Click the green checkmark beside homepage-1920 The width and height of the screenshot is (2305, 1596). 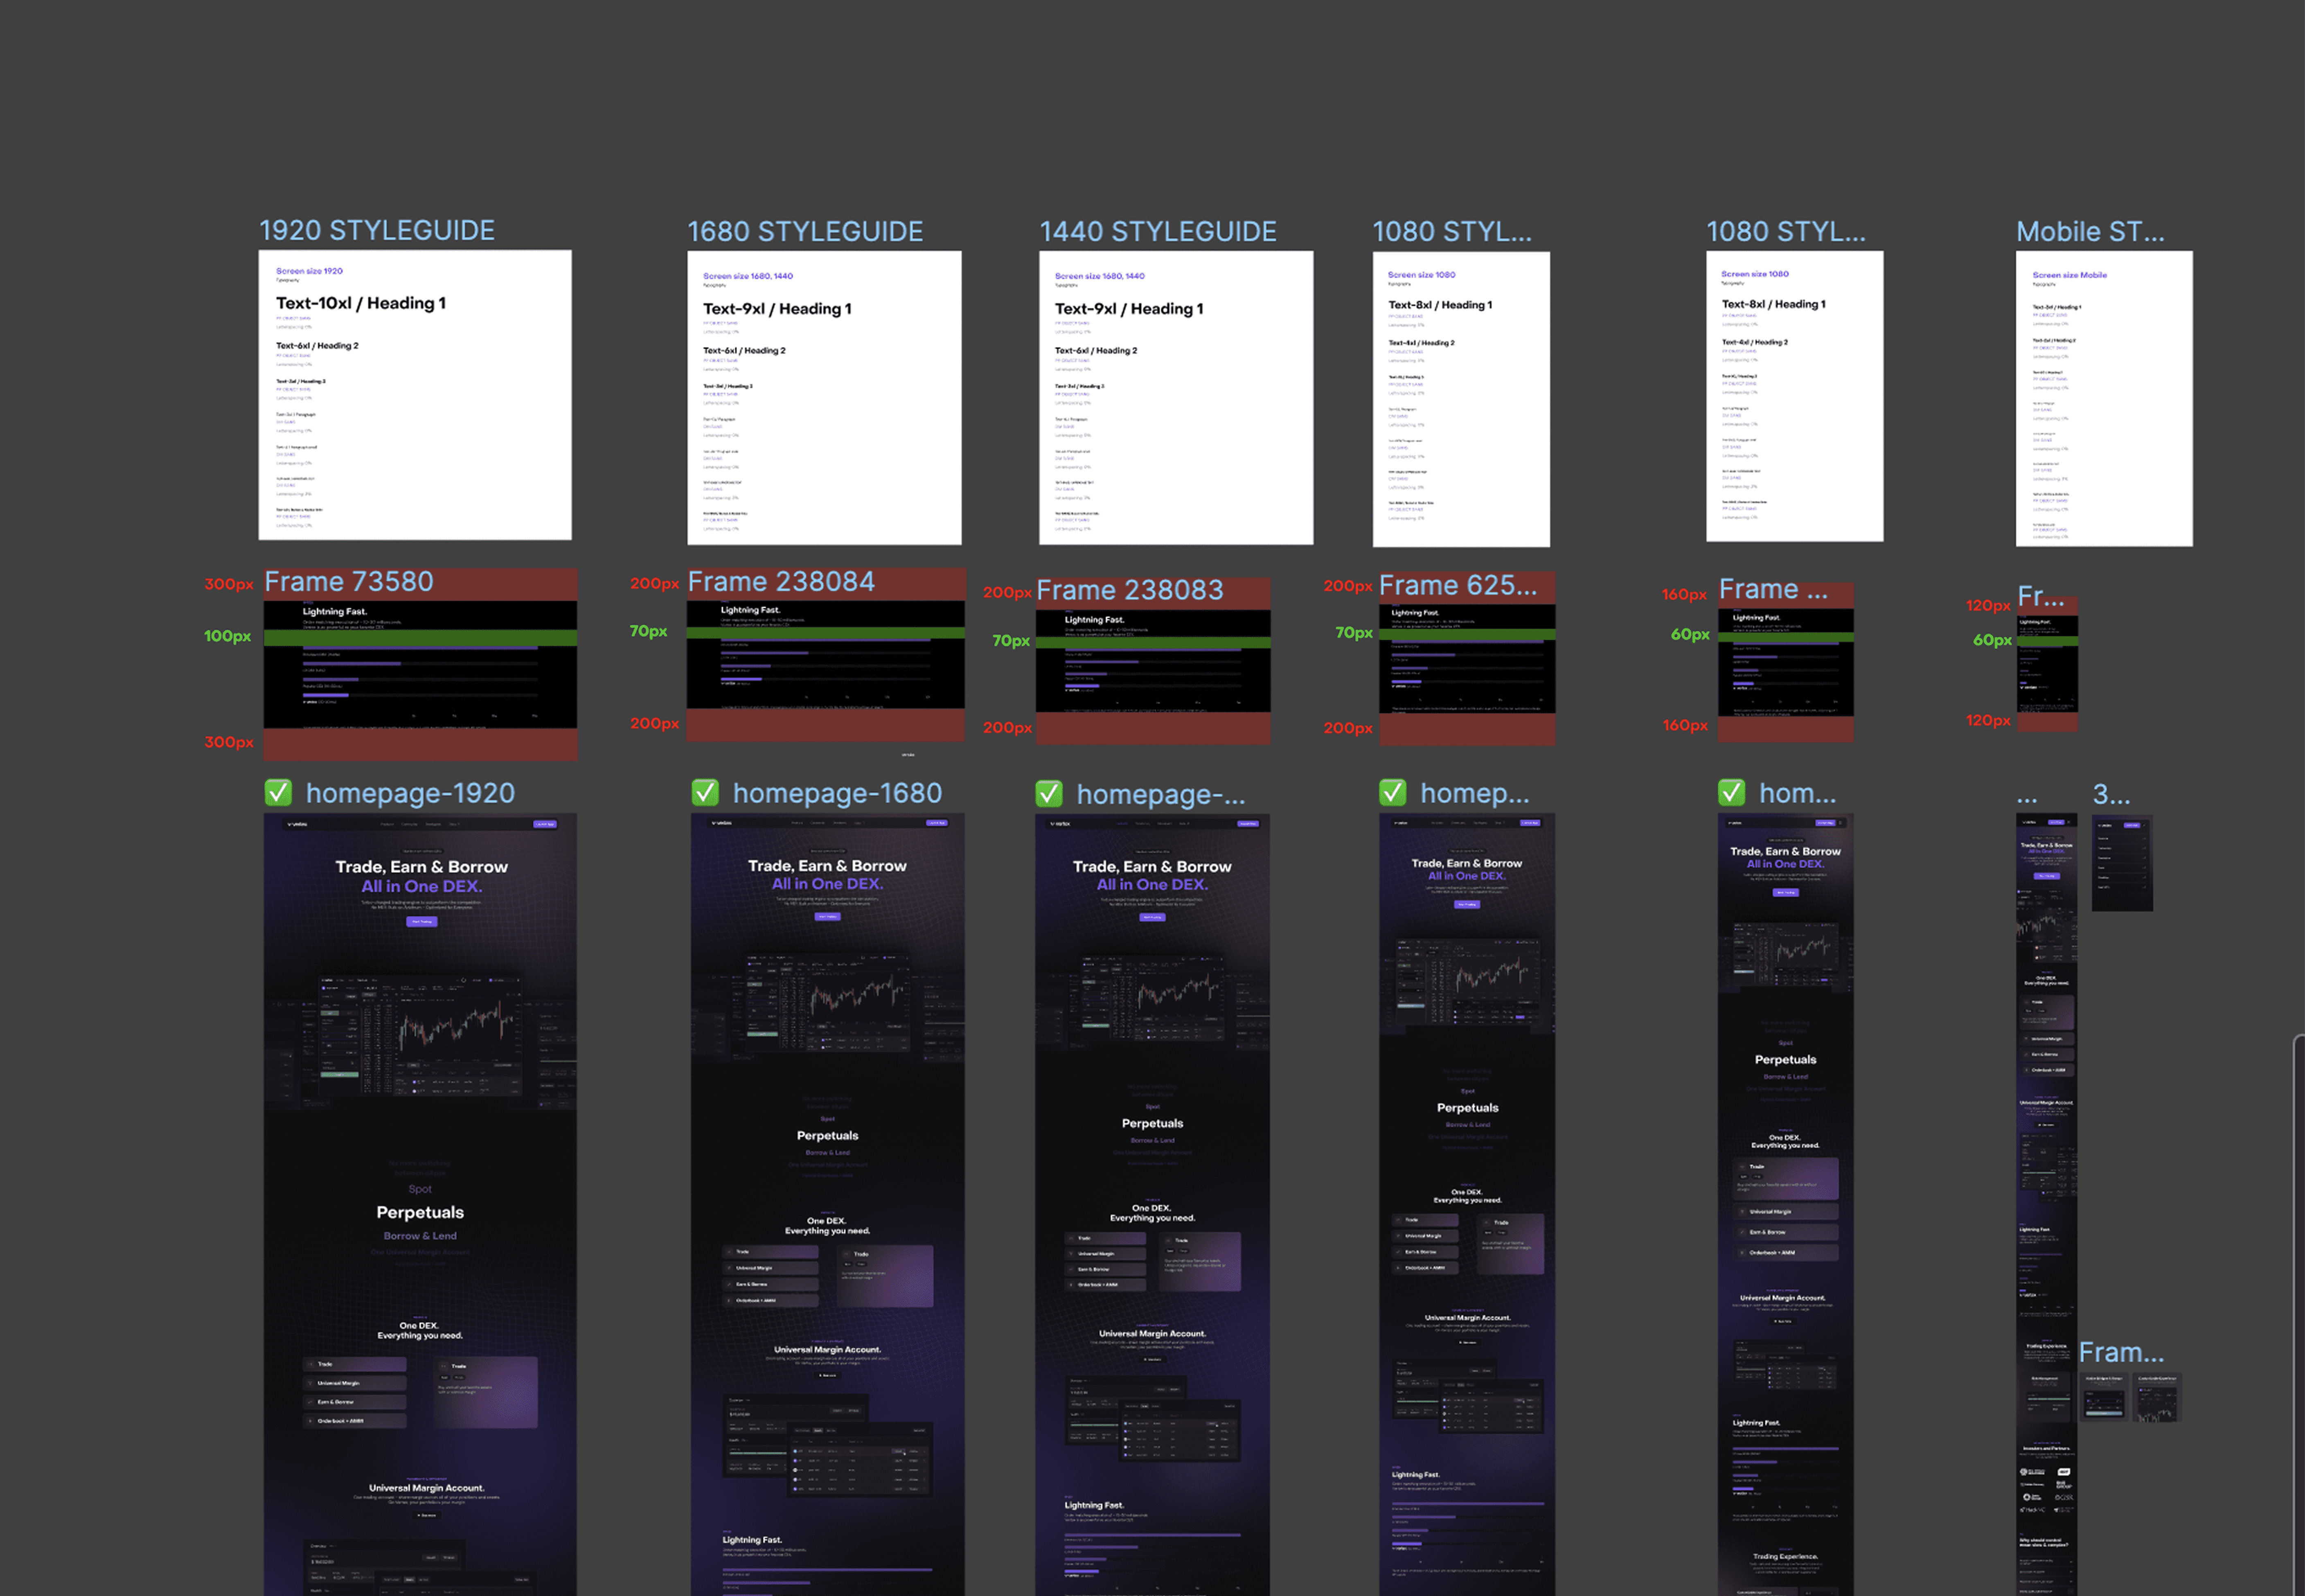278,793
